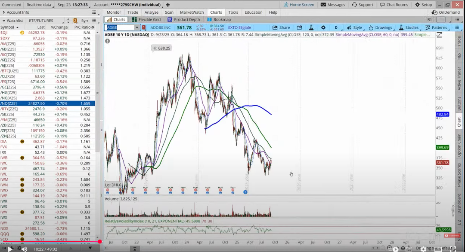Screen dimensions: 465x252
Task: Expand the Account Info section
Action: (3, 12)
